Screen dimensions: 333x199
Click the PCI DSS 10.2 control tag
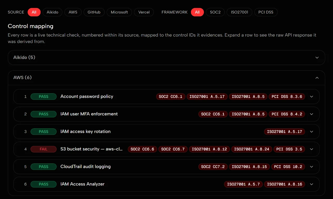[288, 167]
